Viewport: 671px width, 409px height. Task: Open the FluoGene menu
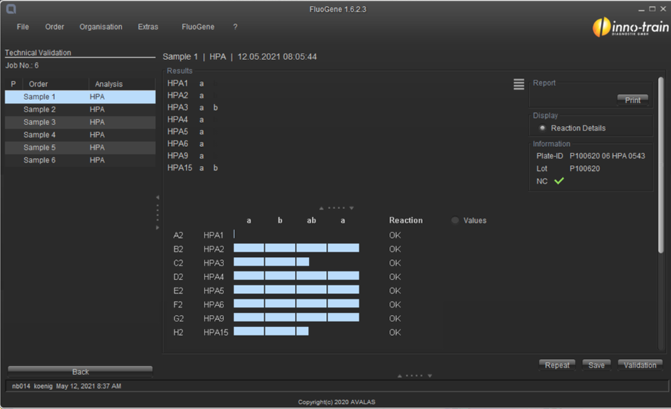click(197, 27)
